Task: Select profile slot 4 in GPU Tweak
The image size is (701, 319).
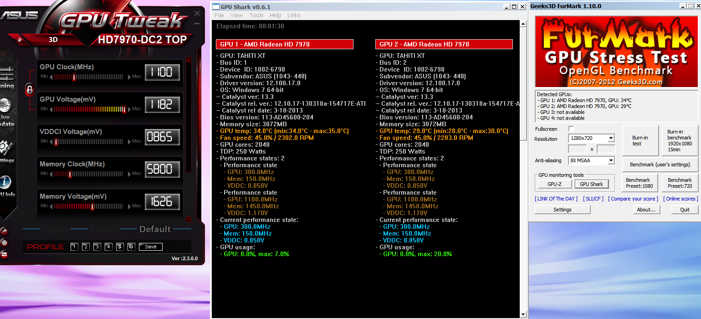Action: [x=108, y=247]
